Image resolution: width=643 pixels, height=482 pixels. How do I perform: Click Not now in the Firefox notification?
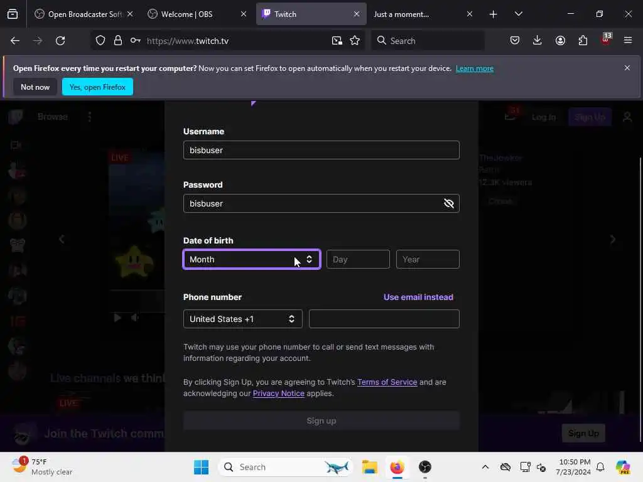35,87
